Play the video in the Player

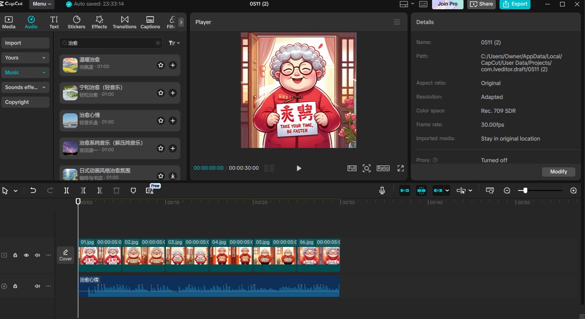[x=299, y=168]
